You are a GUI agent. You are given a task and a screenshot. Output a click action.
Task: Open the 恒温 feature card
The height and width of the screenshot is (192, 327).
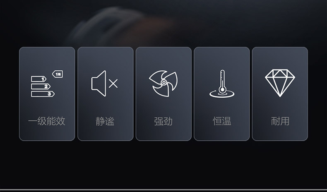pos(222,94)
